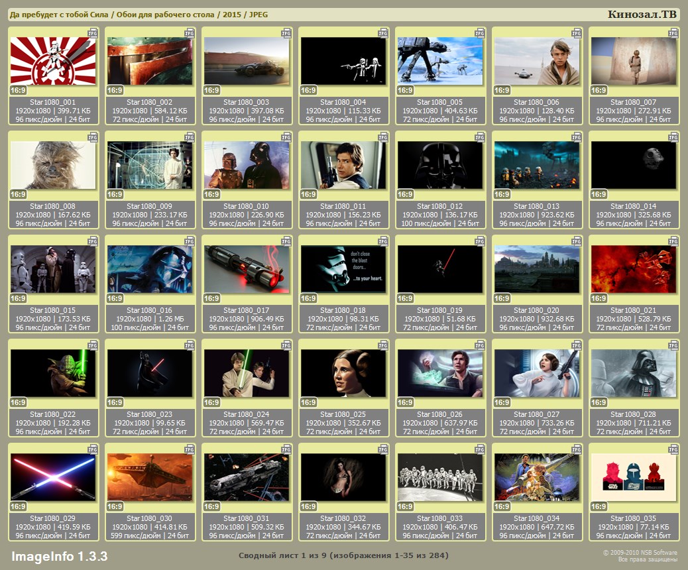Click the JPG icon on Star1080_023 card

click(x=190, y=345)
